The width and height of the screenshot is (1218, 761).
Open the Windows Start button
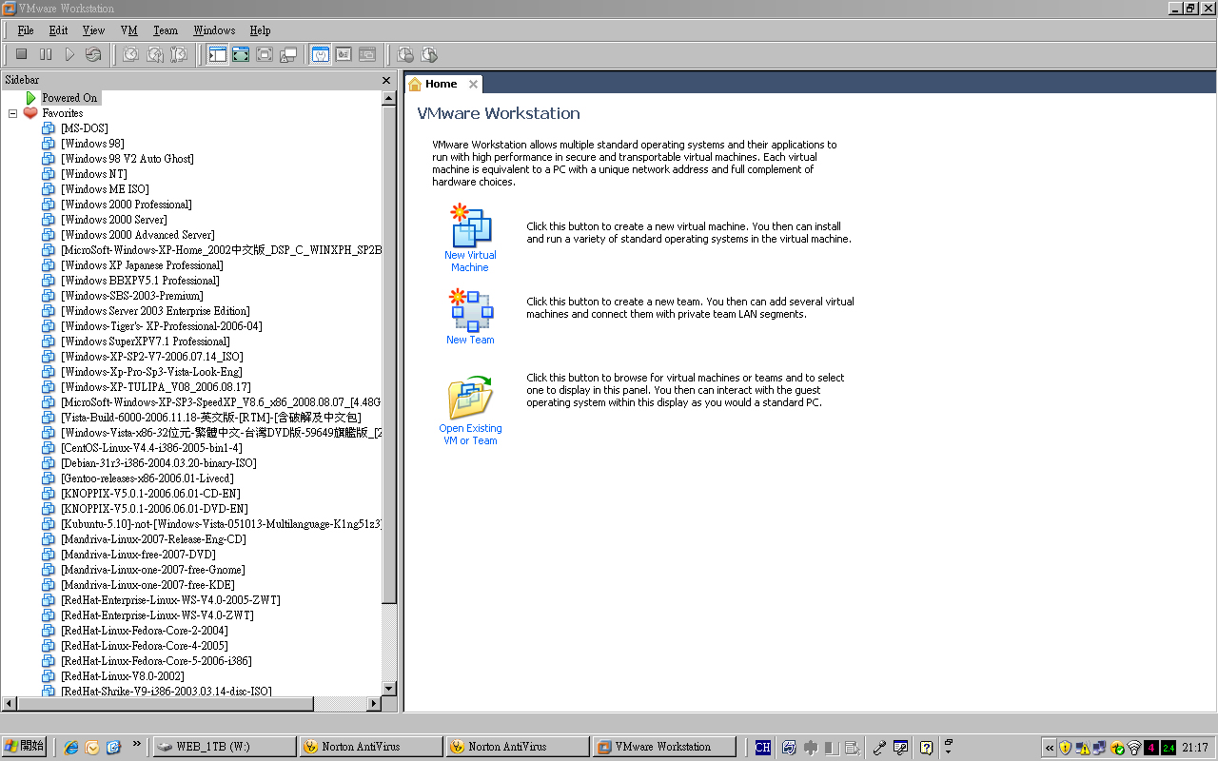tap(24, 747)
